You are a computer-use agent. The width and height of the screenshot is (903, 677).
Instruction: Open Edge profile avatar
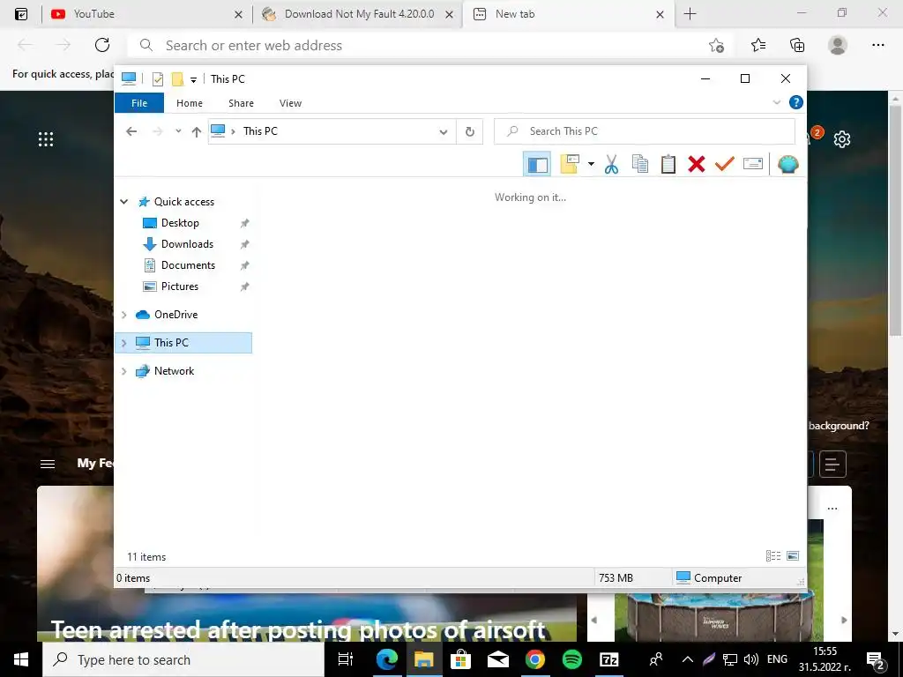point(838,45)
